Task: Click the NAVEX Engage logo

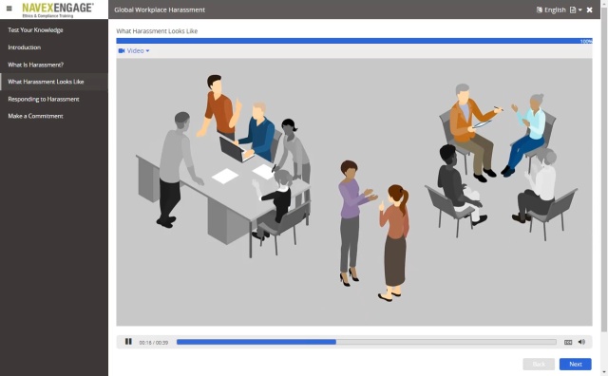Action: (x=58, y=9)
